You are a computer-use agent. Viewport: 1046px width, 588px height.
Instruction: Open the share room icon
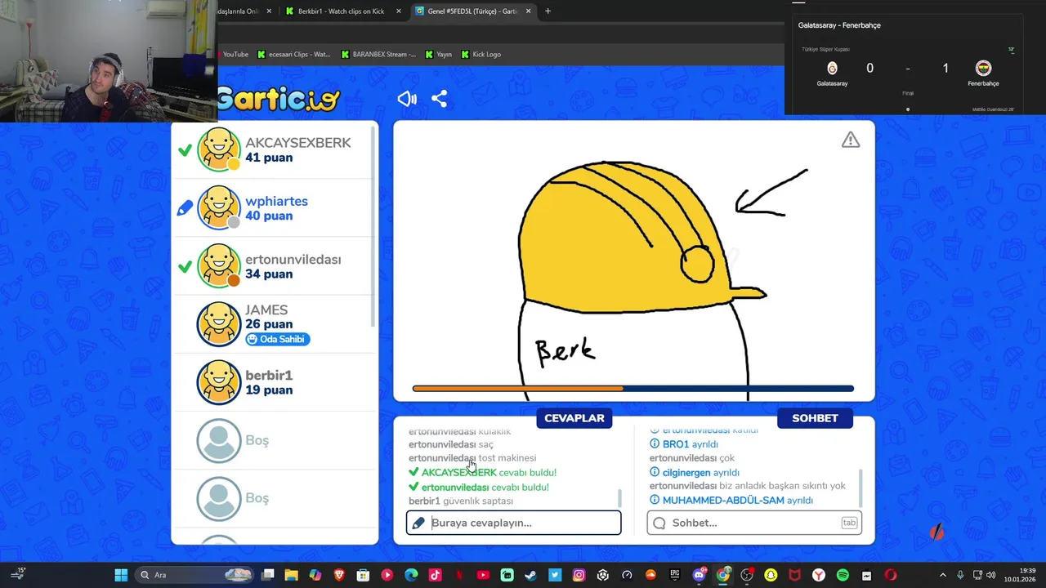click(x=439, y=99)
